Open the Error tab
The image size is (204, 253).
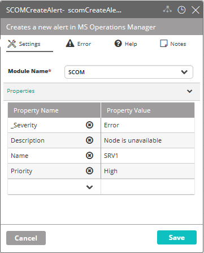tap(78, 44)
